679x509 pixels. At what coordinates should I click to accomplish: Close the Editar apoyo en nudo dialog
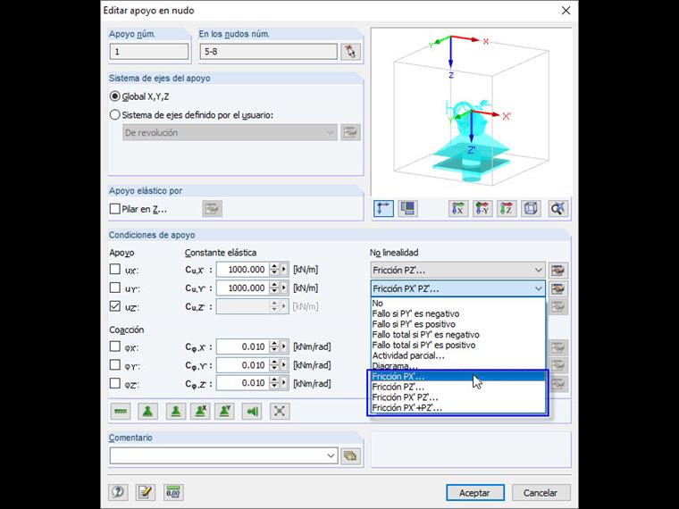click(x=566, y=11)
